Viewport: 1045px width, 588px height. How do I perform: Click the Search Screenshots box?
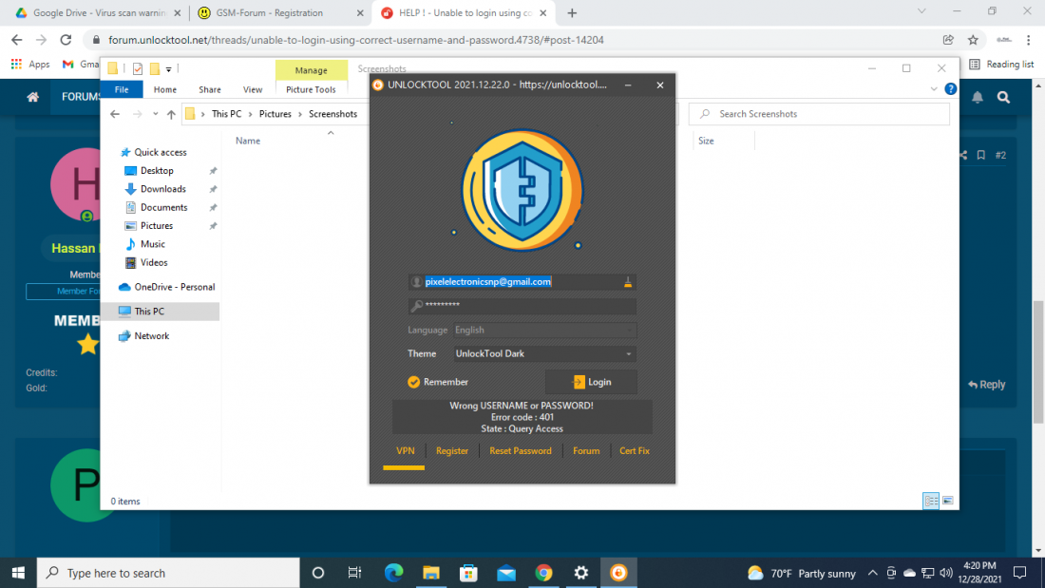click(819, 114)
